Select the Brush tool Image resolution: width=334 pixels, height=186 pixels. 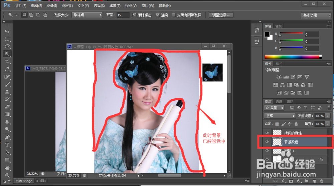coord(7,85)
